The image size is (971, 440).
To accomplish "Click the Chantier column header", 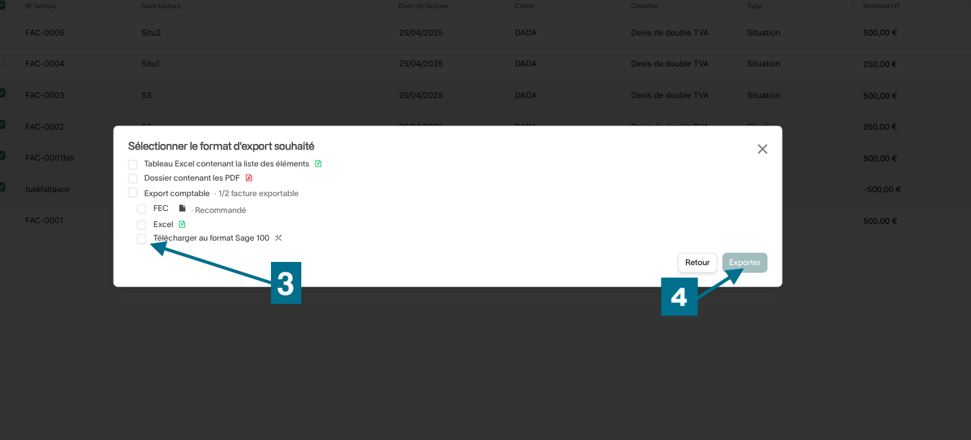I will (645, 6).
